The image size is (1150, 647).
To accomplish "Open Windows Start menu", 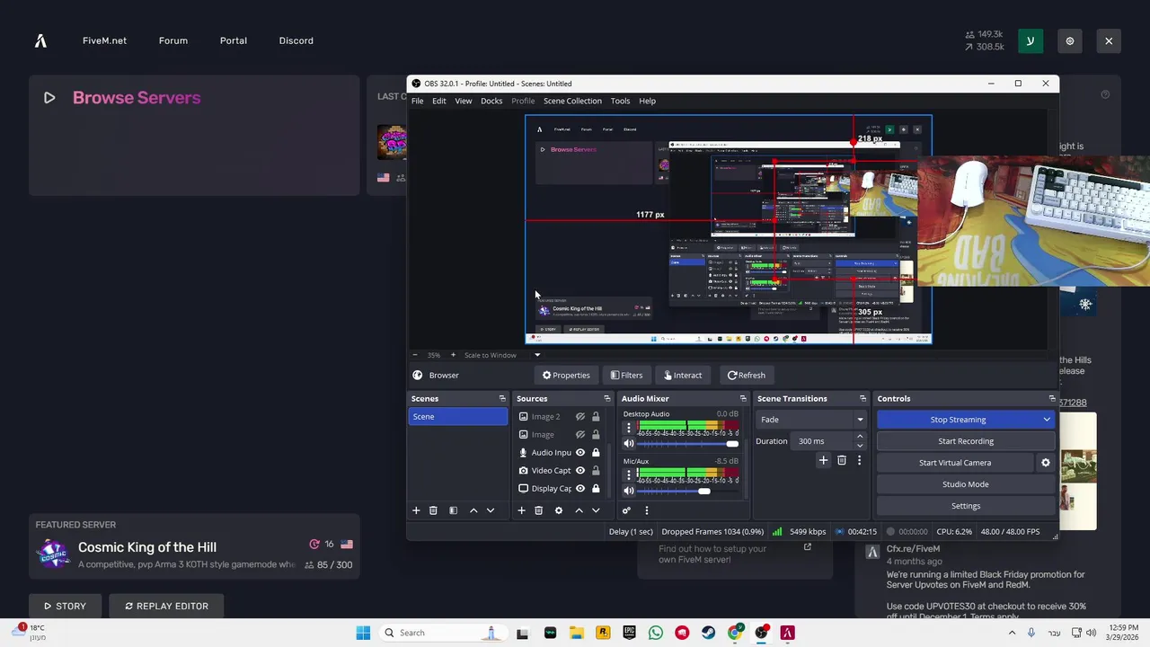I will [363, 633].
